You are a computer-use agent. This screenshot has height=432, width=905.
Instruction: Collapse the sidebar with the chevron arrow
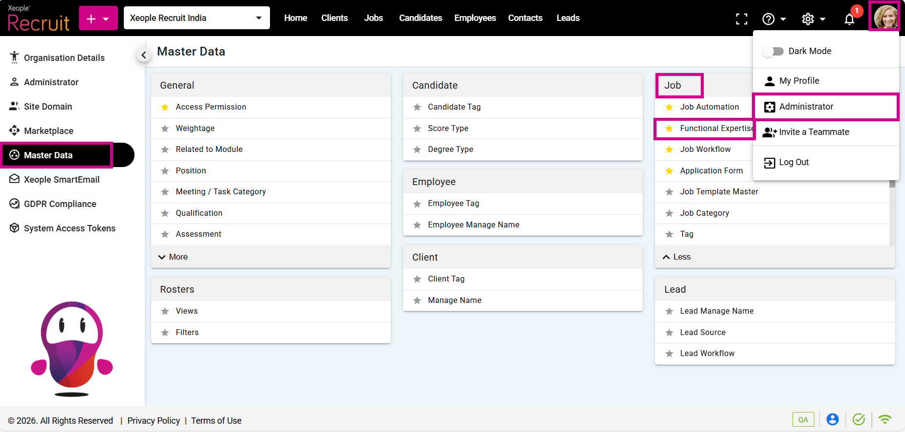click(x=143, y=56)
